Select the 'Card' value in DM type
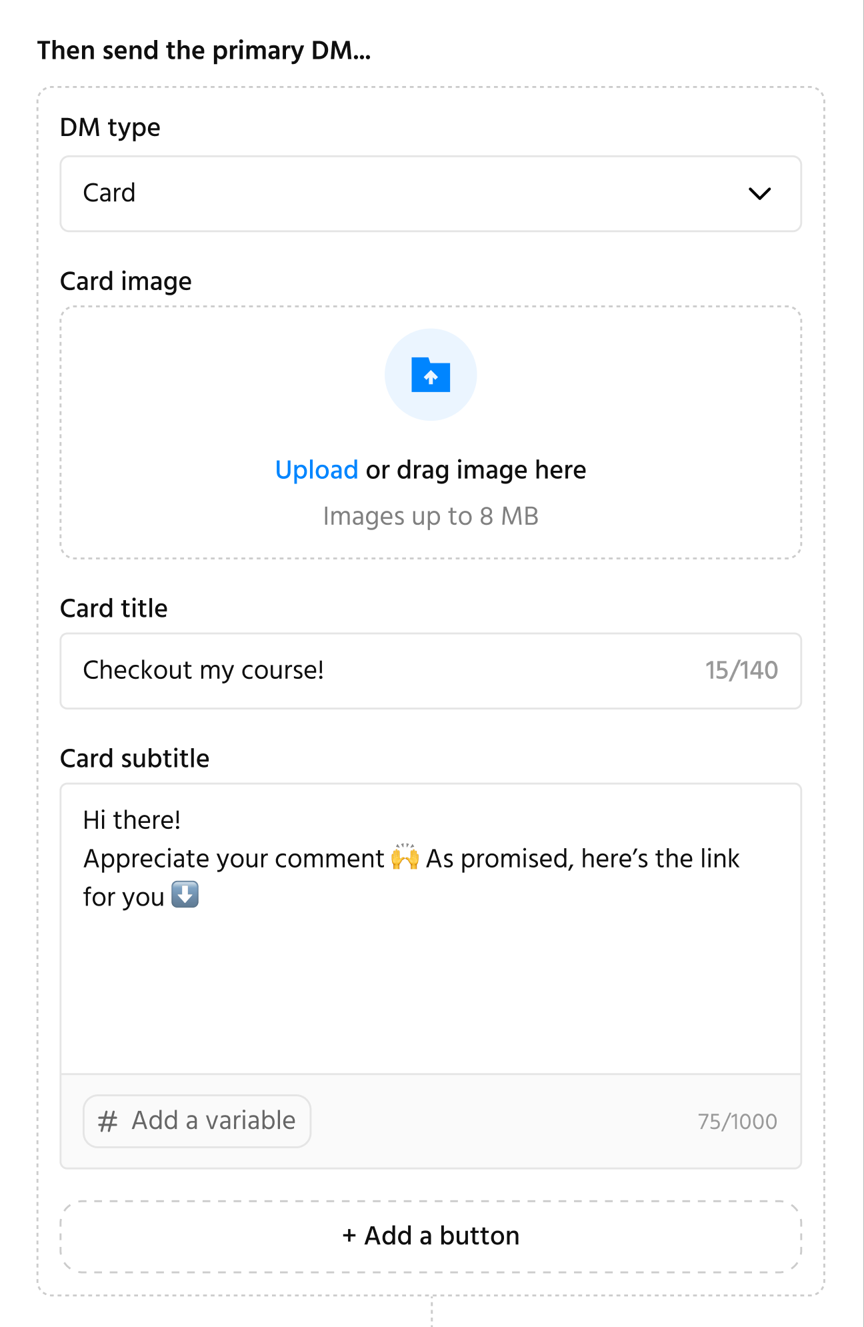864x1327 pixels. tap(109, 193)
